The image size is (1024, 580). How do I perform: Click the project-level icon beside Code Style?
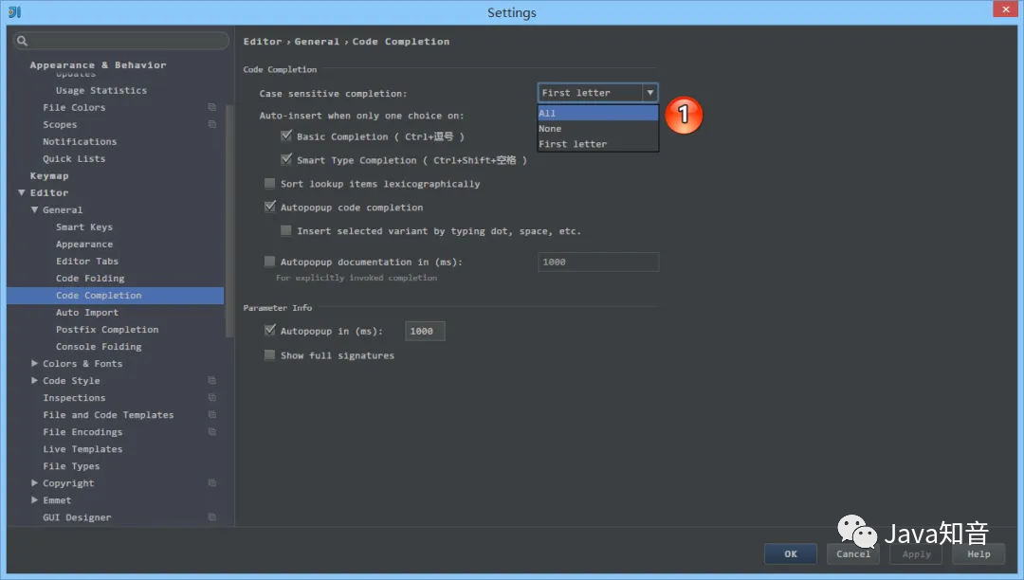212,380
